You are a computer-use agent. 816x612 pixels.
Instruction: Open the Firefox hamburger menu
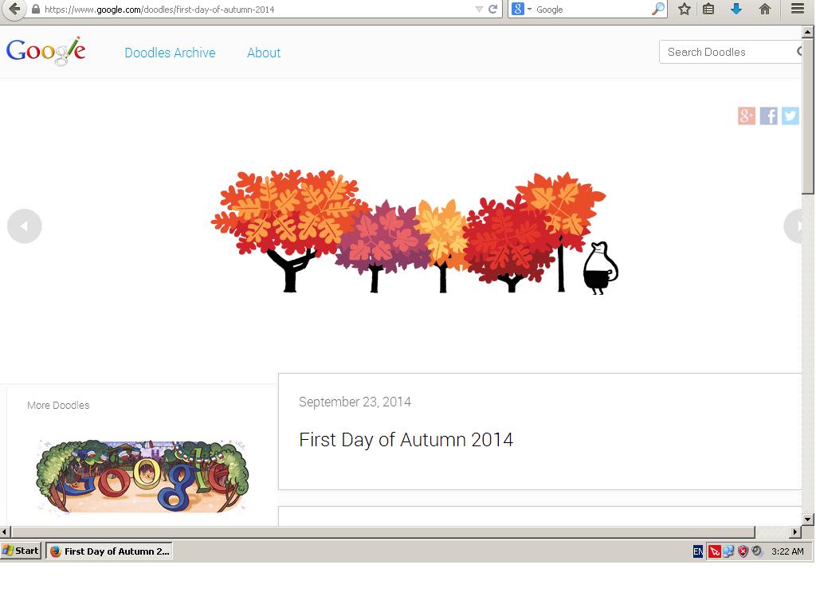click(x=797, y=9)
